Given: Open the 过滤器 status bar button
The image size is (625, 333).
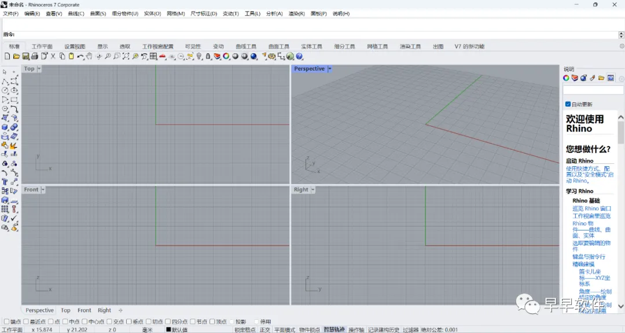Looking at the screenshot, I should tap(410, 330).
